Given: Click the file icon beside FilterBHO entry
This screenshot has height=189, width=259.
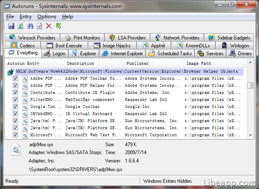Looking at the screenshot, I should tap(25, 100).
